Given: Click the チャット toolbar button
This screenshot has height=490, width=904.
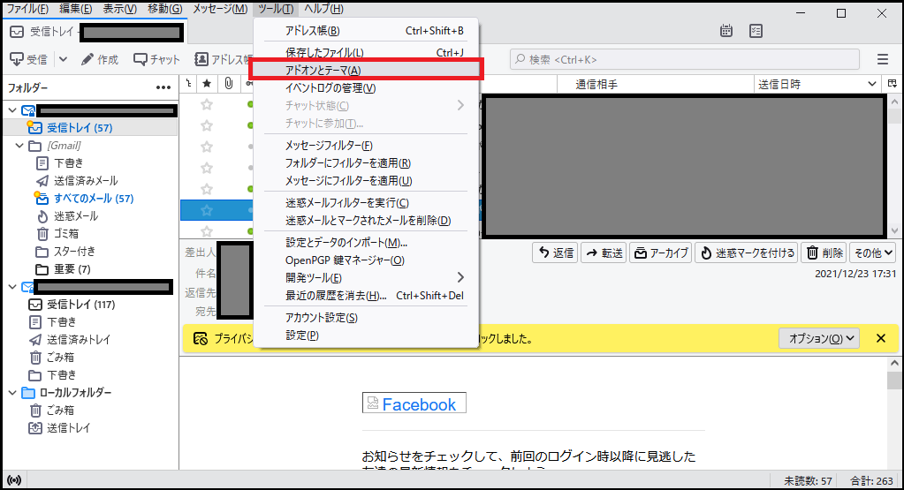Looking at the screenshot, I should point(156,59).
